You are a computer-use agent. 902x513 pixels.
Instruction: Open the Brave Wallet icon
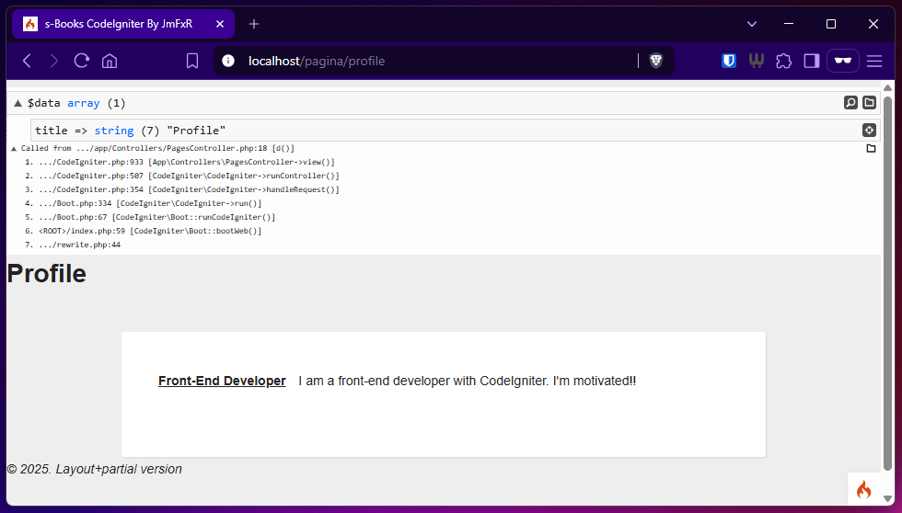tap(756, 61)
